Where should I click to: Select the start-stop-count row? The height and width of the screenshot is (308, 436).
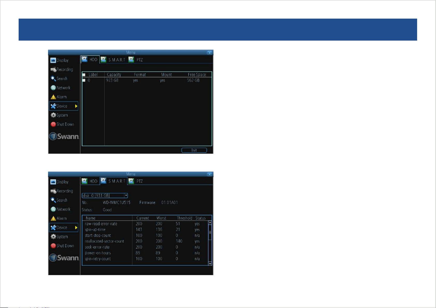145,235
